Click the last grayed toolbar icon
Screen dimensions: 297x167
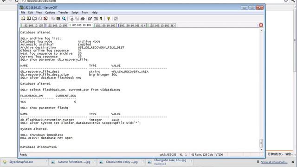coord(116,19)
